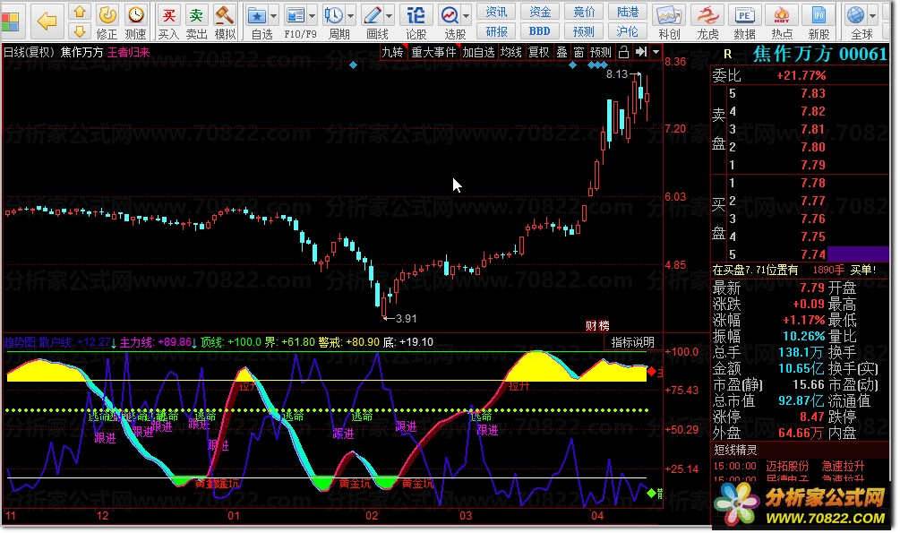This screenshot has width=900, height=533.
Task: Expand the 周期 dropdown arrow
Action: tap(351, 16)
